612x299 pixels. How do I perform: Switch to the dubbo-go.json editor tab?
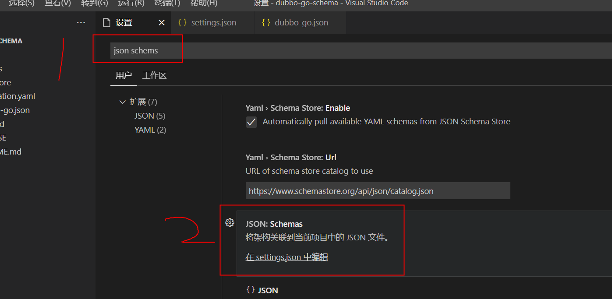pos(301,23)
